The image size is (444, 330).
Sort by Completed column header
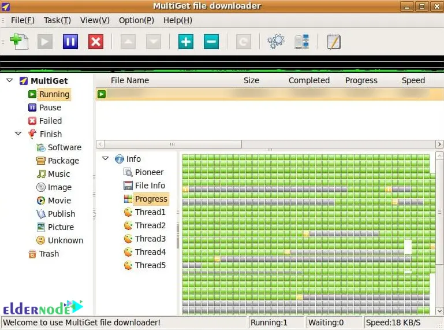[309, 80]
